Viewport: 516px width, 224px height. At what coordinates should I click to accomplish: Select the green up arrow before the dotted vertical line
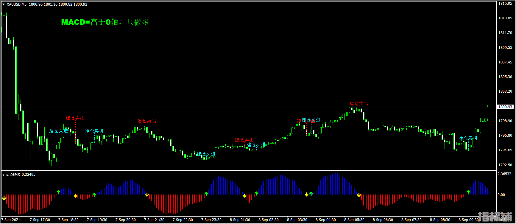pyautogui.click(x=206, y=194)
